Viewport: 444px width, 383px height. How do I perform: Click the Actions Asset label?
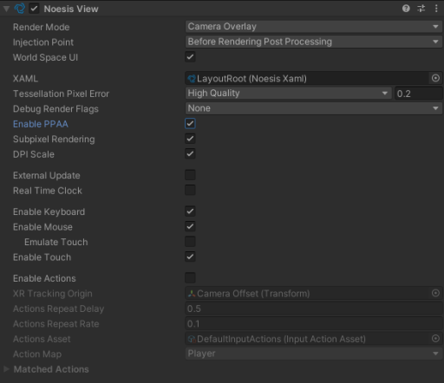click(x=42, y=339)
